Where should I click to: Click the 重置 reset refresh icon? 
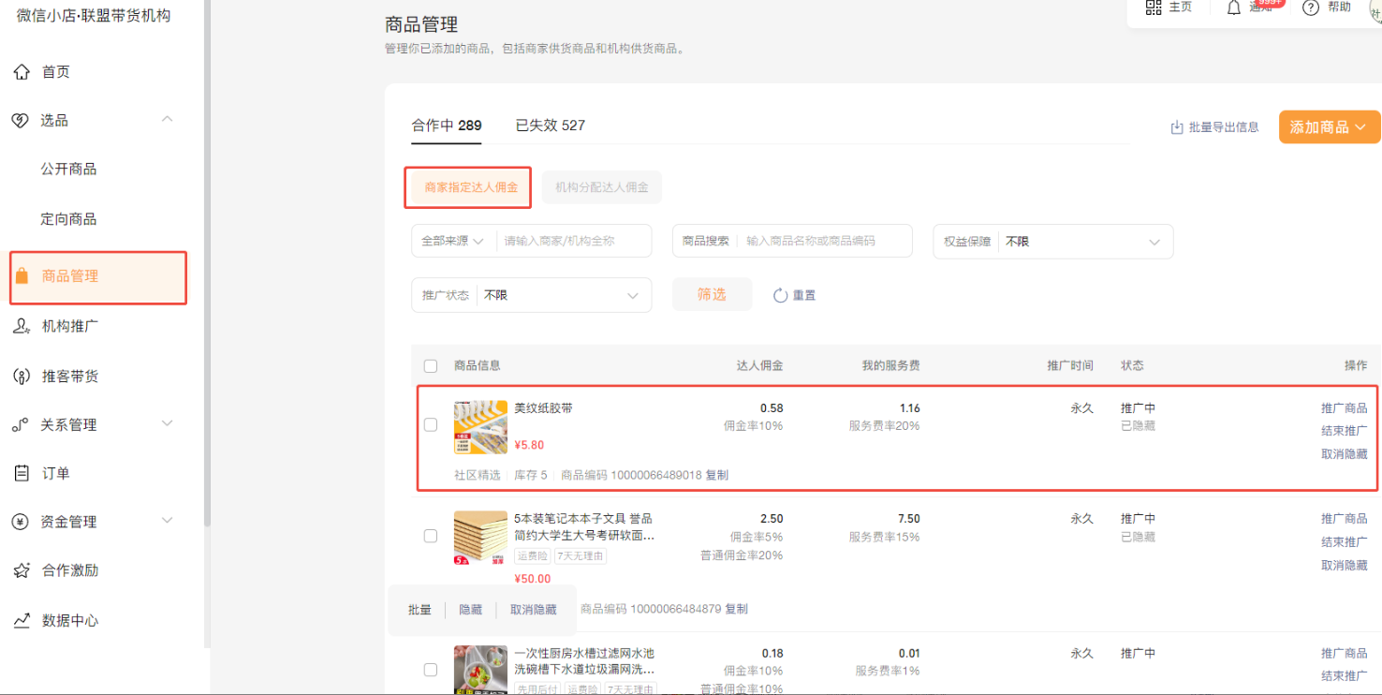pos(780,295)
